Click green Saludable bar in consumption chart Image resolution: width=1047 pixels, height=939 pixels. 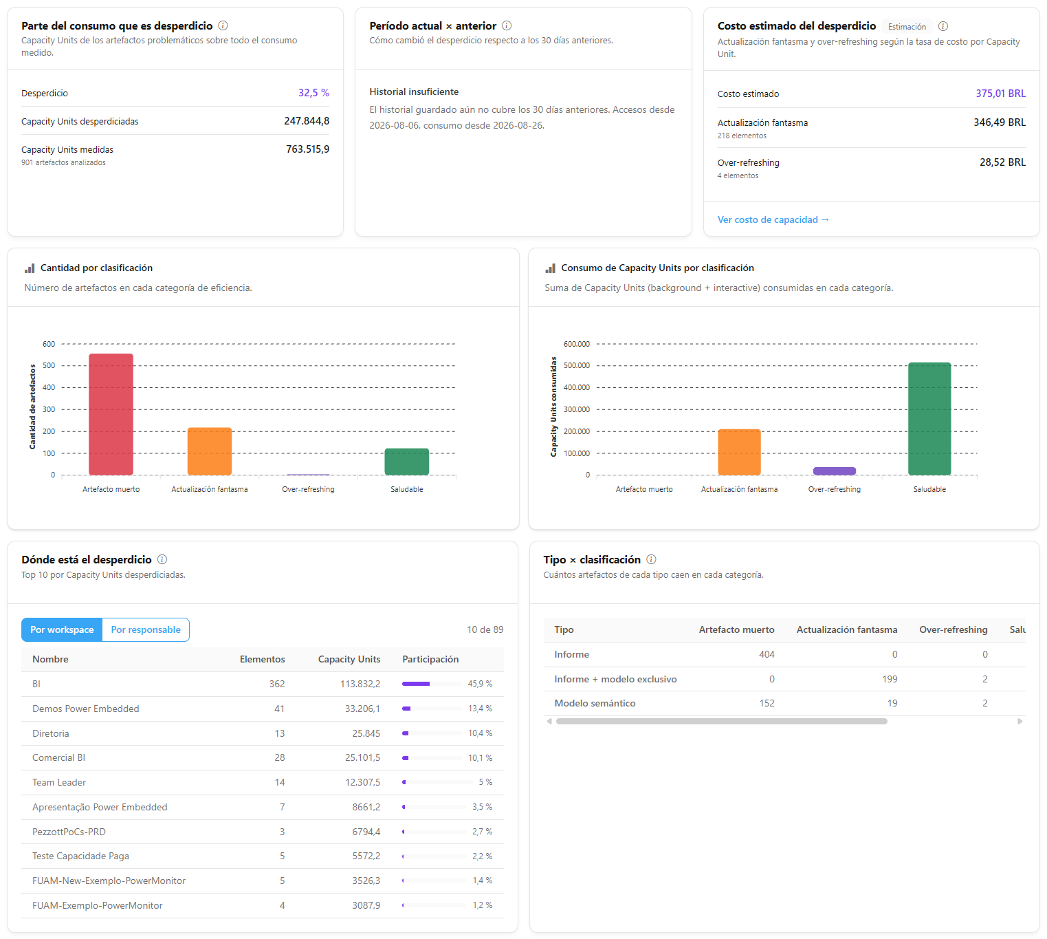click(929, 419)
